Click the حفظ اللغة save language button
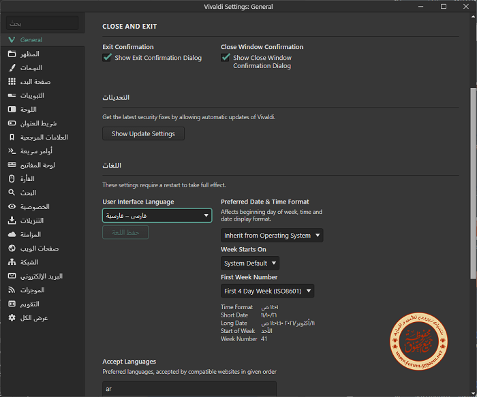The image size is (477, 397). click(125, 232)
